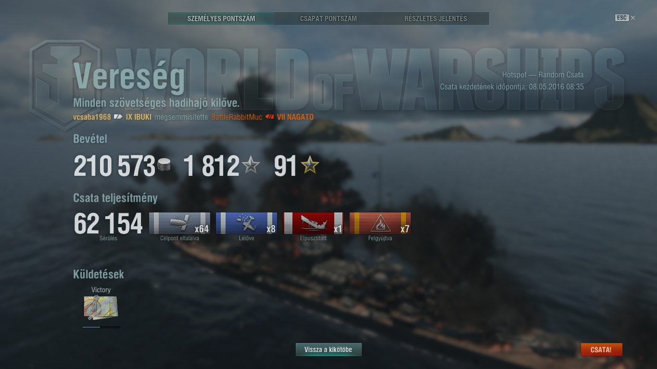This screenshot has width=657, height=369.
Task: Click the gold free experience star icon
Action: pyautogui.click(x=310, y=166)
